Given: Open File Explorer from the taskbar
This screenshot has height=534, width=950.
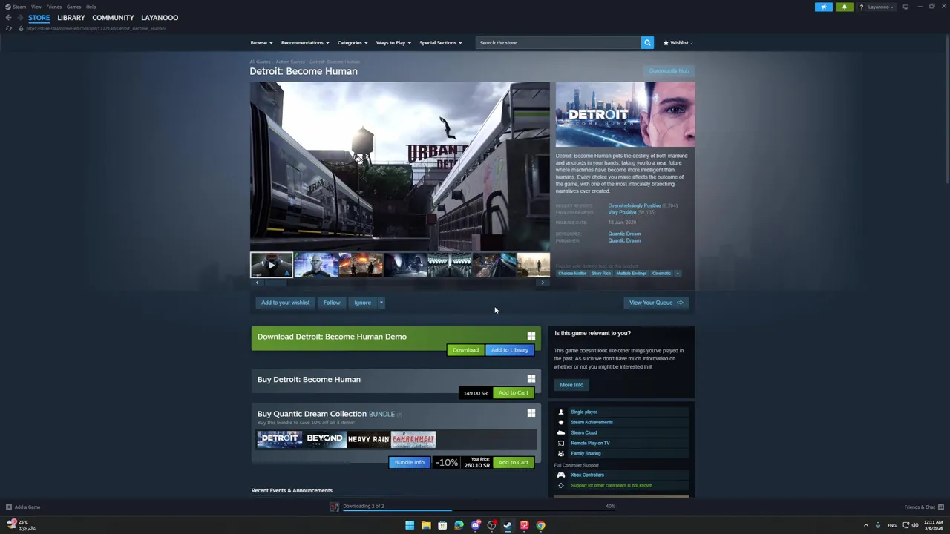Looking at the screenshot, I should pyautogui.click(x=426, y=525).
